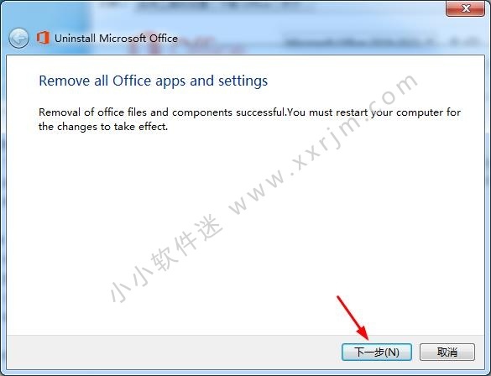Click the word 'Office' in the blue heading
Viewport: 491px width, 376px height.
132,81
